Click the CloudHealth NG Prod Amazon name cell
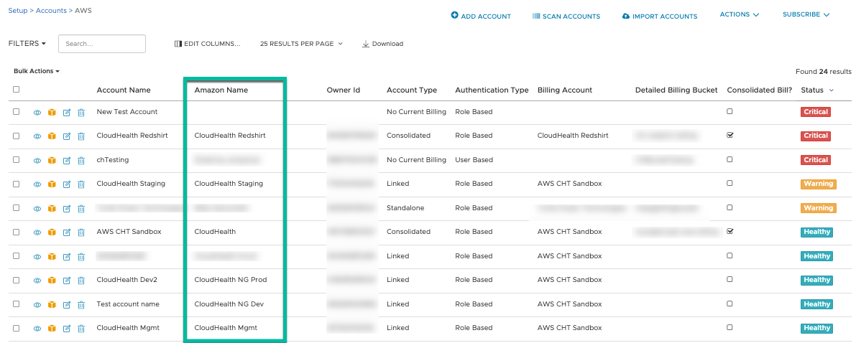 [231, 280]
